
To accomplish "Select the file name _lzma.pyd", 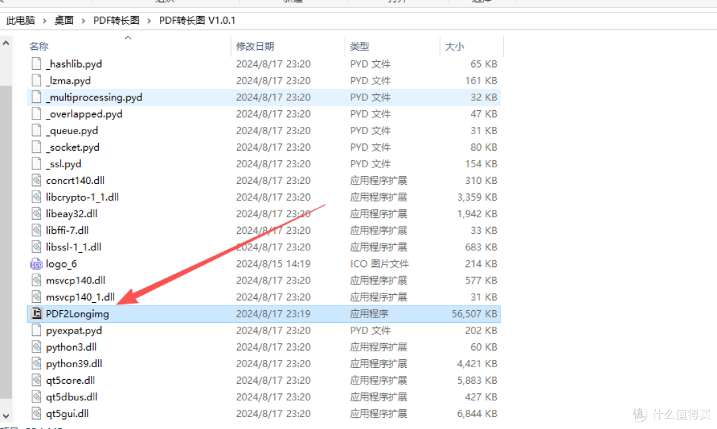I will 68,80.
